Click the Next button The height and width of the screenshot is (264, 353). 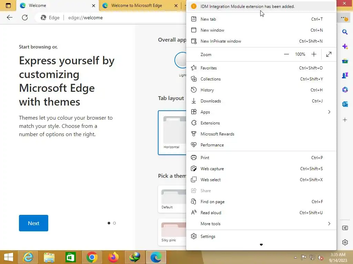click(33, 223)
